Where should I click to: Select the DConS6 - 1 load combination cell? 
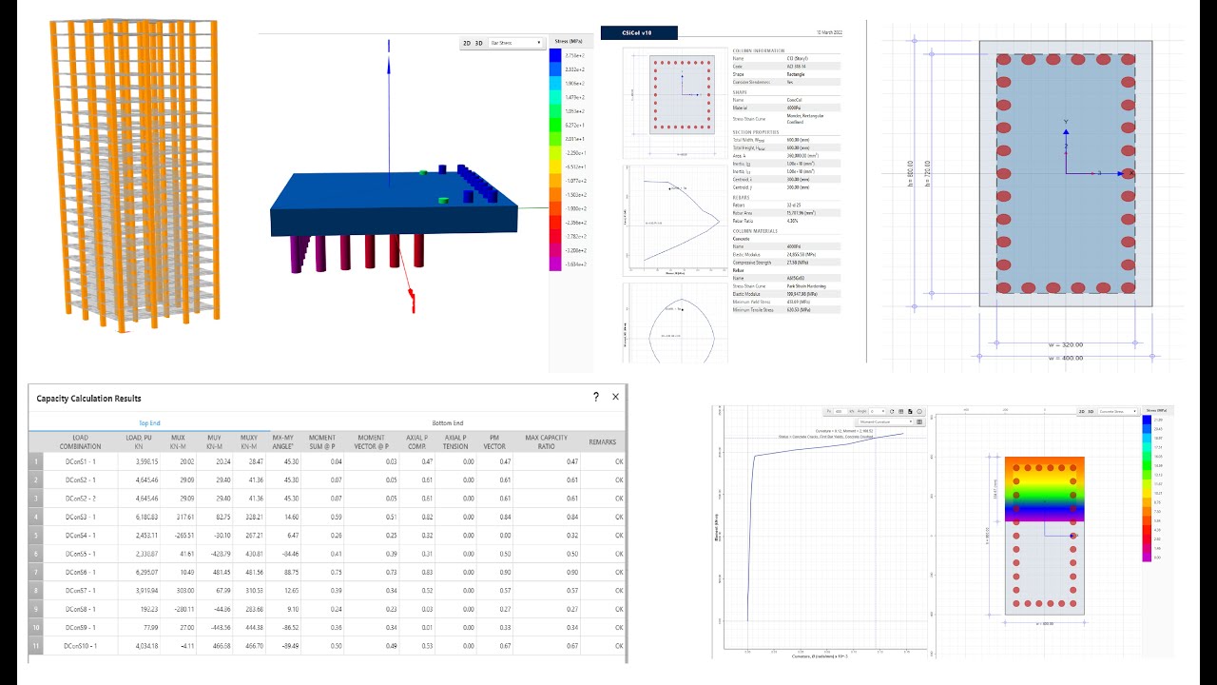coord(80,572)
